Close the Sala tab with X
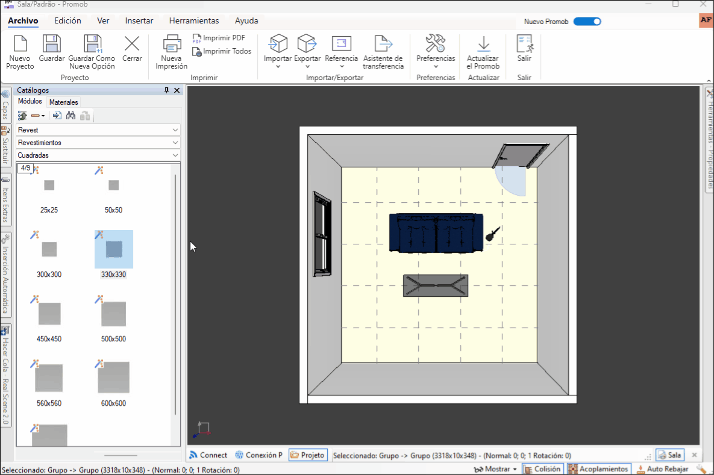This screenshot has height=475, width=714. [695, 455]
